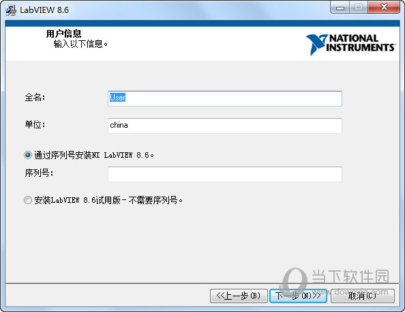The height and width of the screenshot is (312, 405).
Task: Select install NI LabVIEW 8.6 with serial number
Action: pyautogui.click(x=28, y=155)
